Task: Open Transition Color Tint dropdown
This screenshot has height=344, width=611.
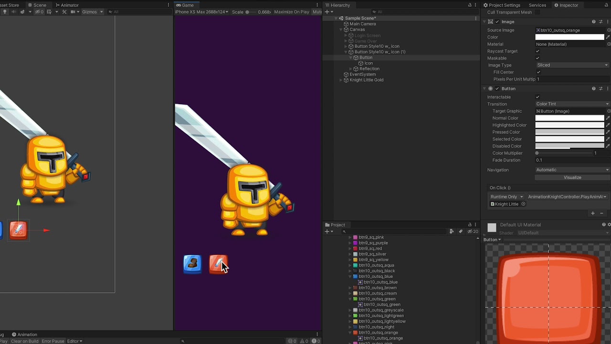Action: coord(572,104)
